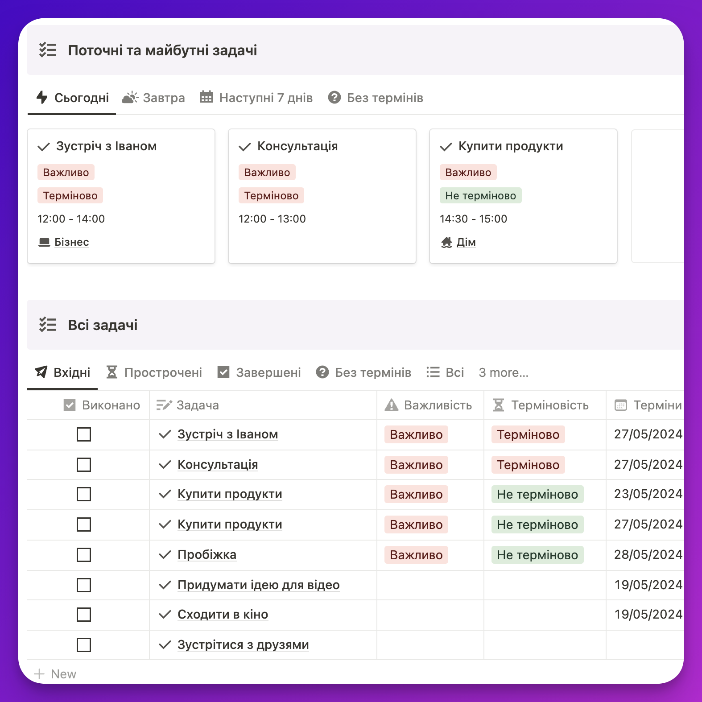The height and width of the screenshot is (702, 702).
Task: Click the red Терміново tag on Консультація card
Action: coord(271,196)
